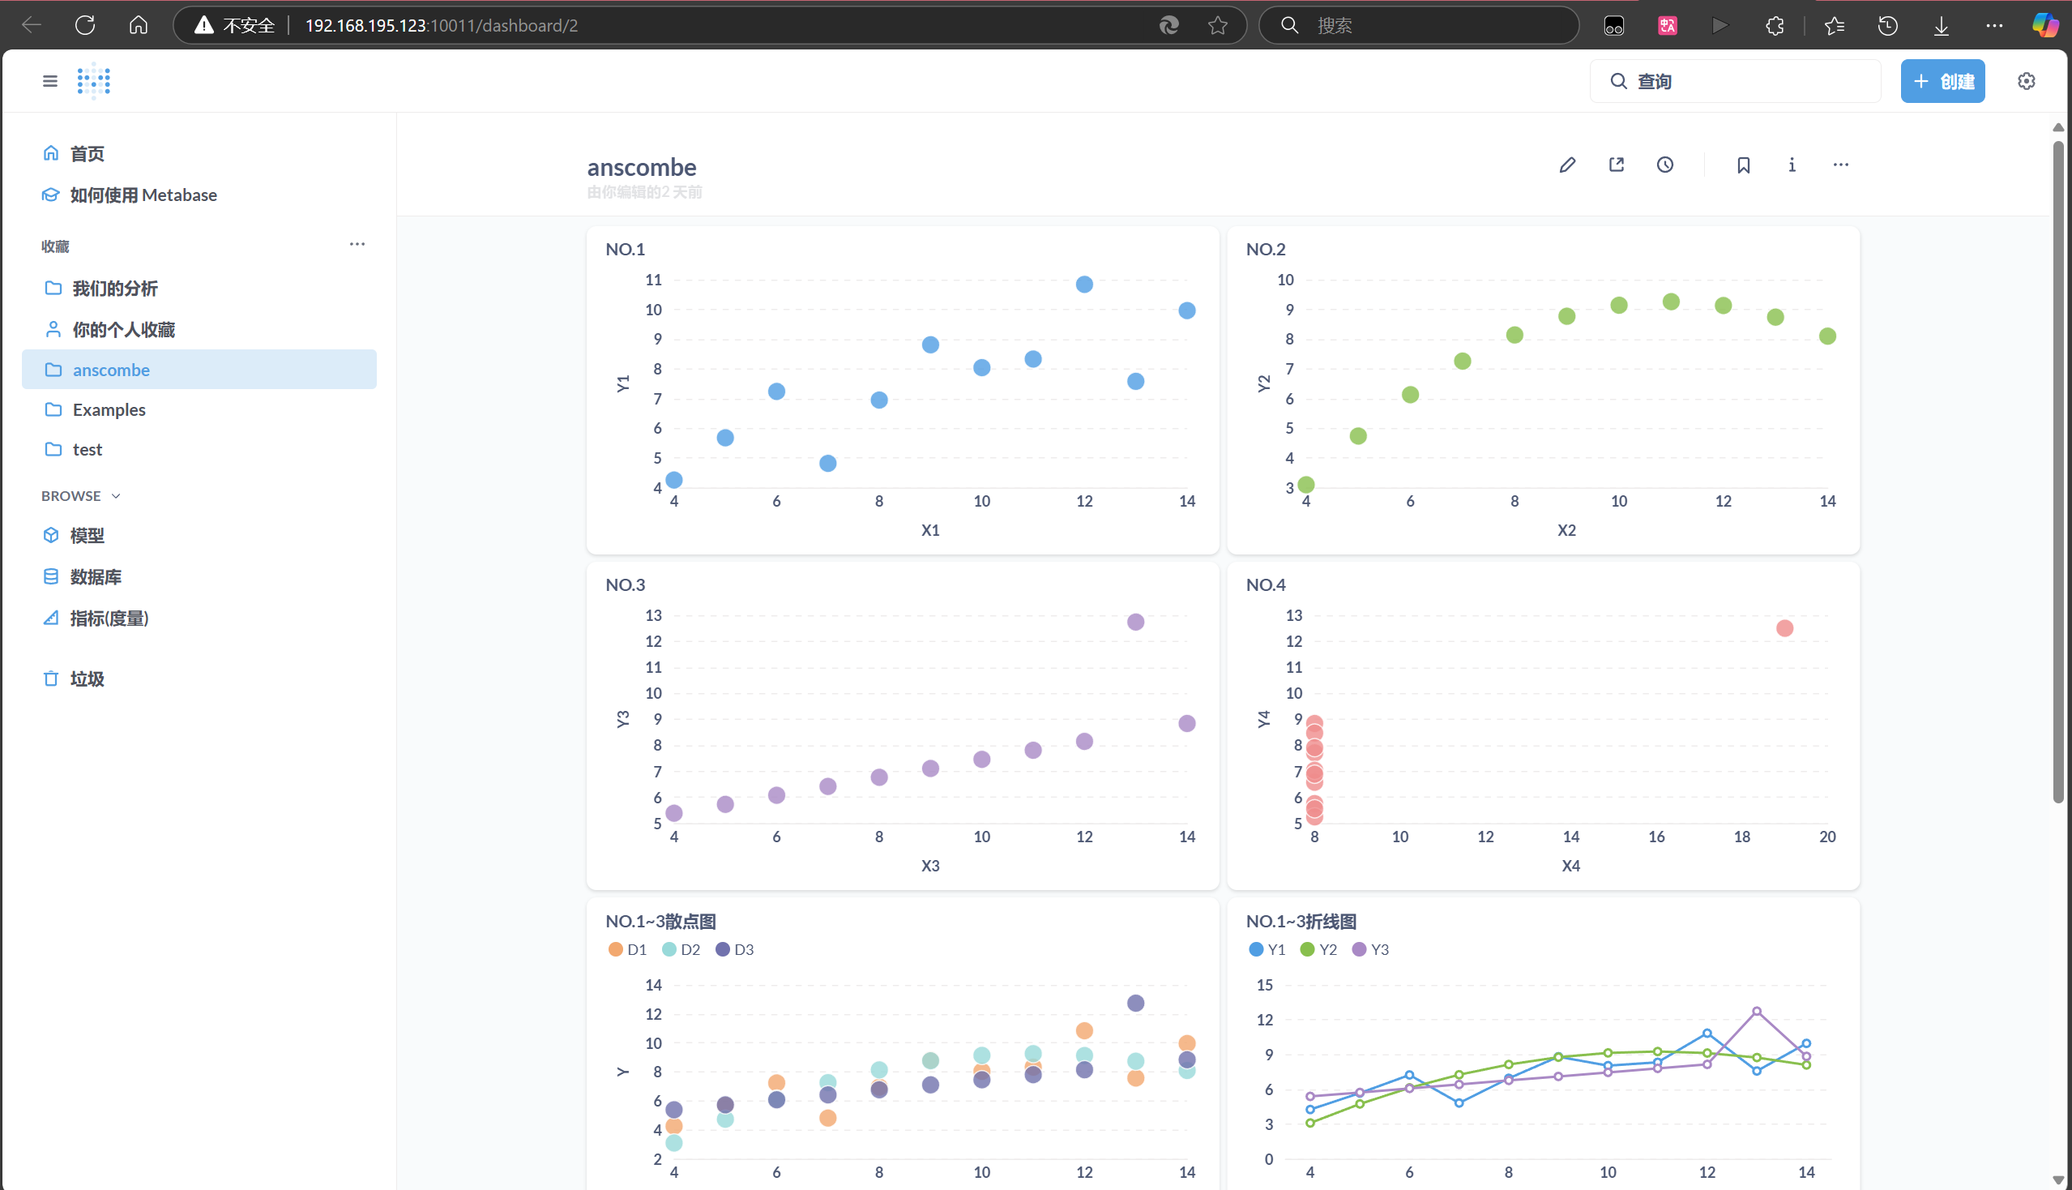Open dashboard three-dot more menu
This screenshot has height=1190, width=2072.
pos(1840,165)
